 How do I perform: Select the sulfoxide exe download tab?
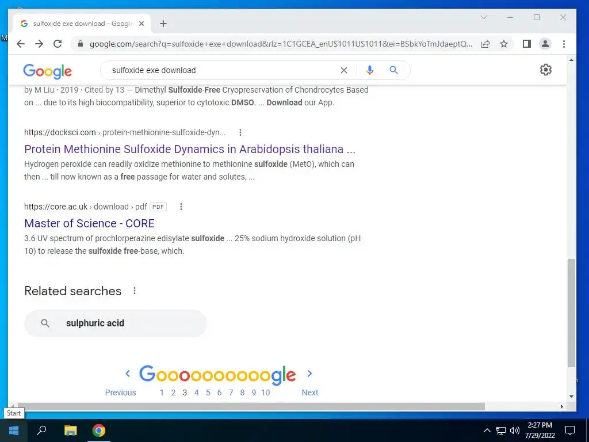82,24
